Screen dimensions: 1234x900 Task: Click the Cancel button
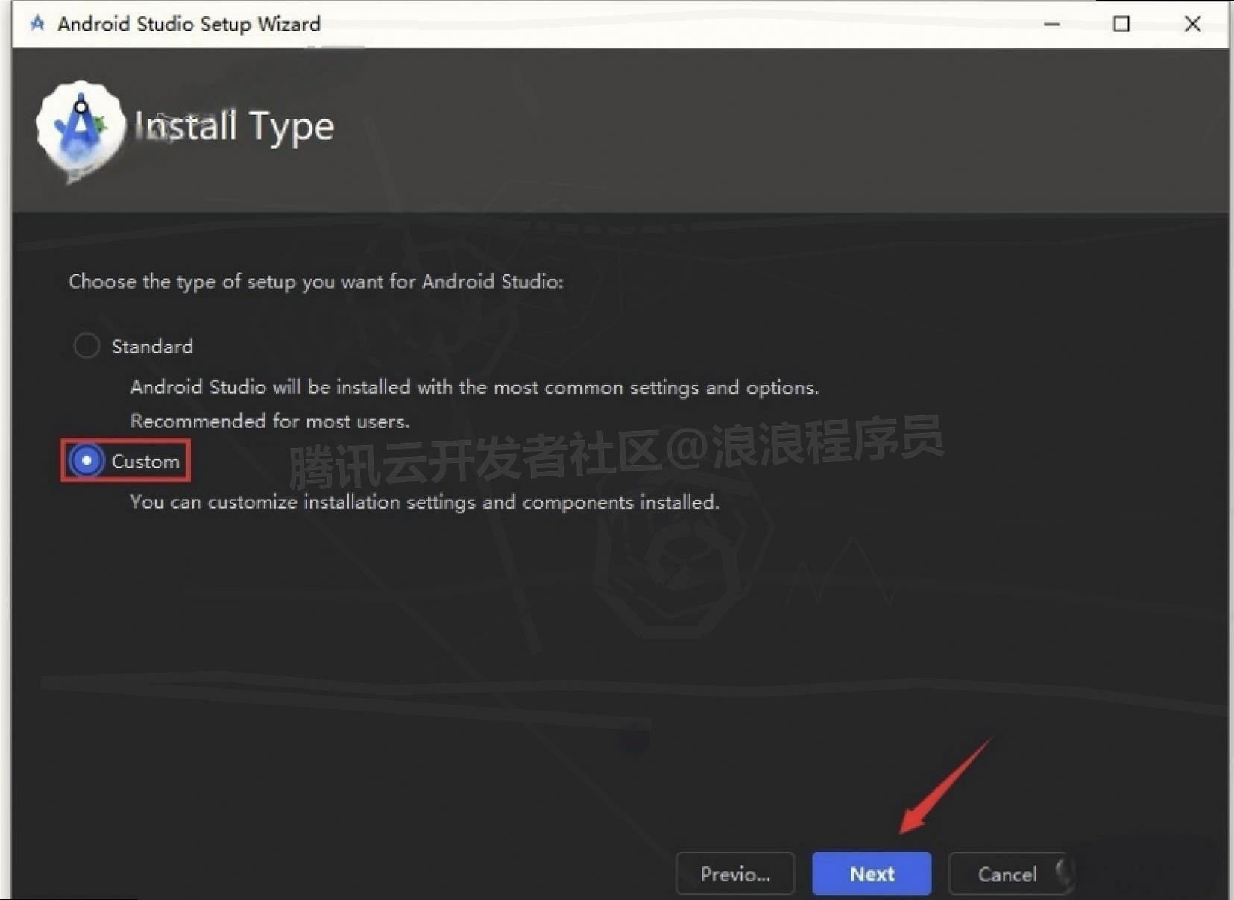[1007, 873]
